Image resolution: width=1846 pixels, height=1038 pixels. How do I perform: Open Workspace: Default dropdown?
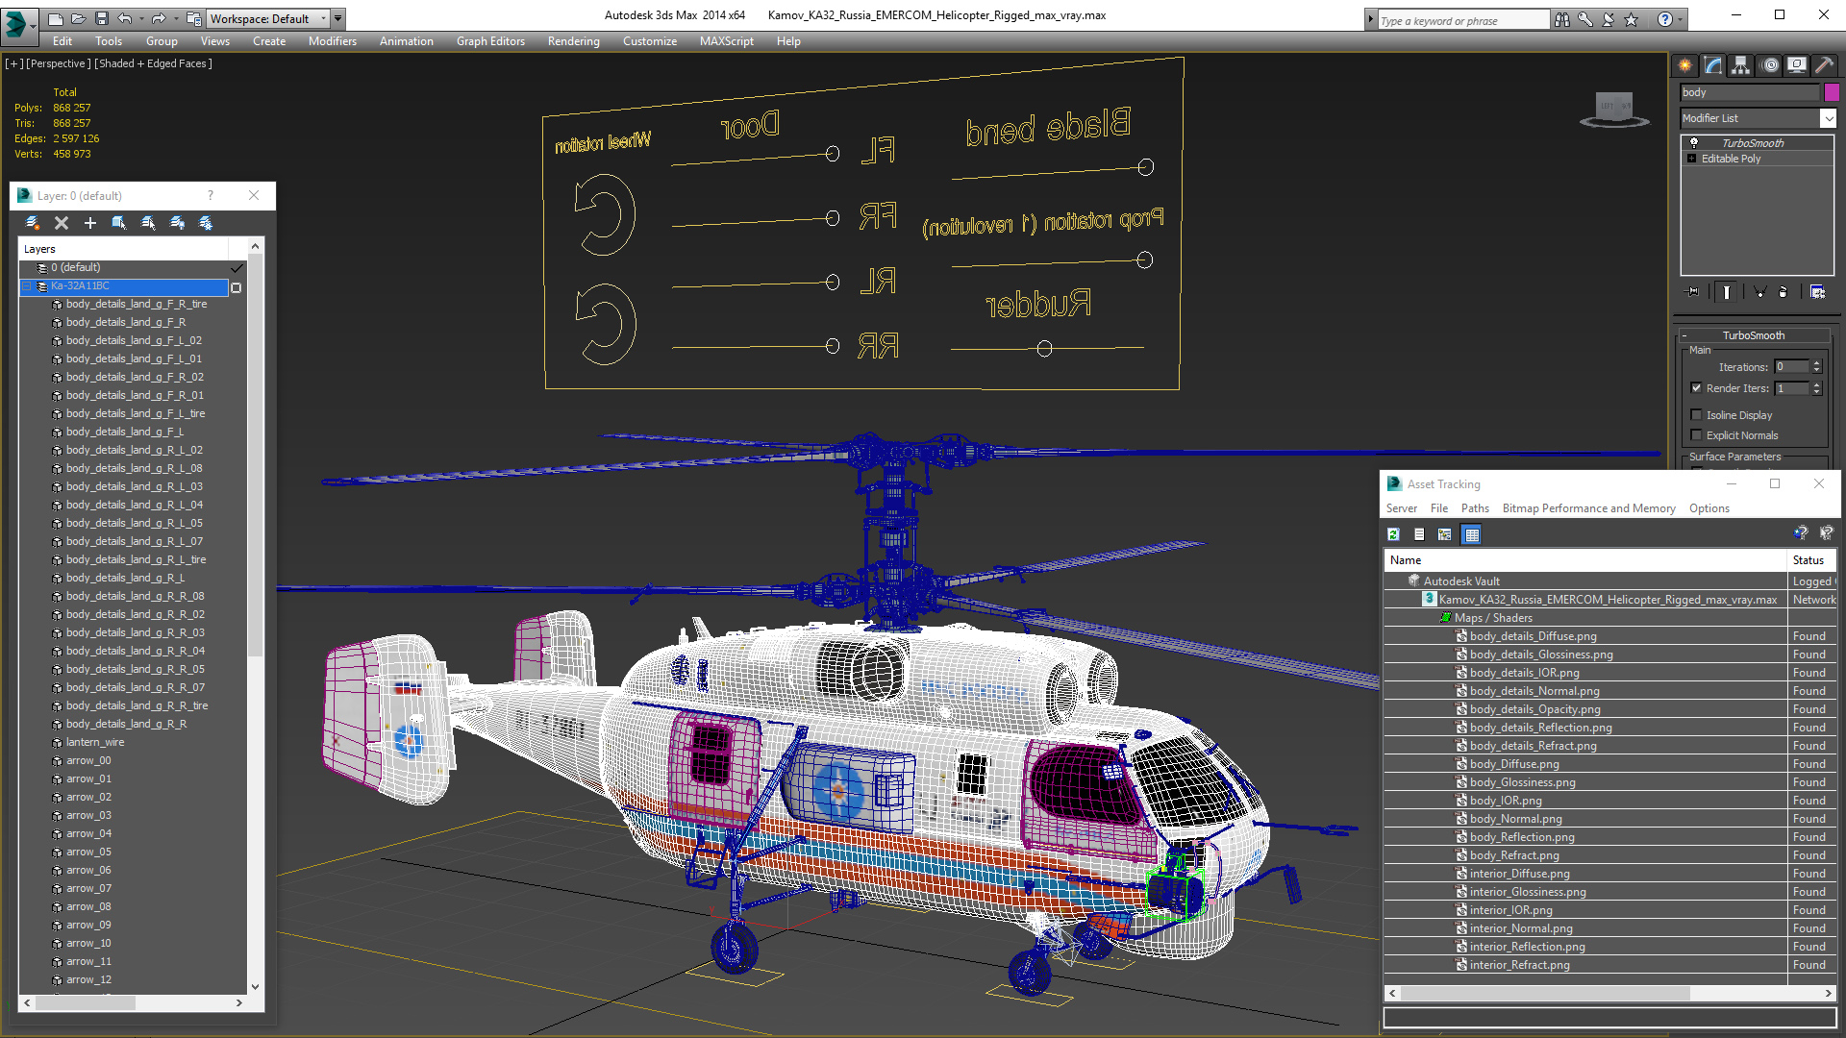point(268,18)
